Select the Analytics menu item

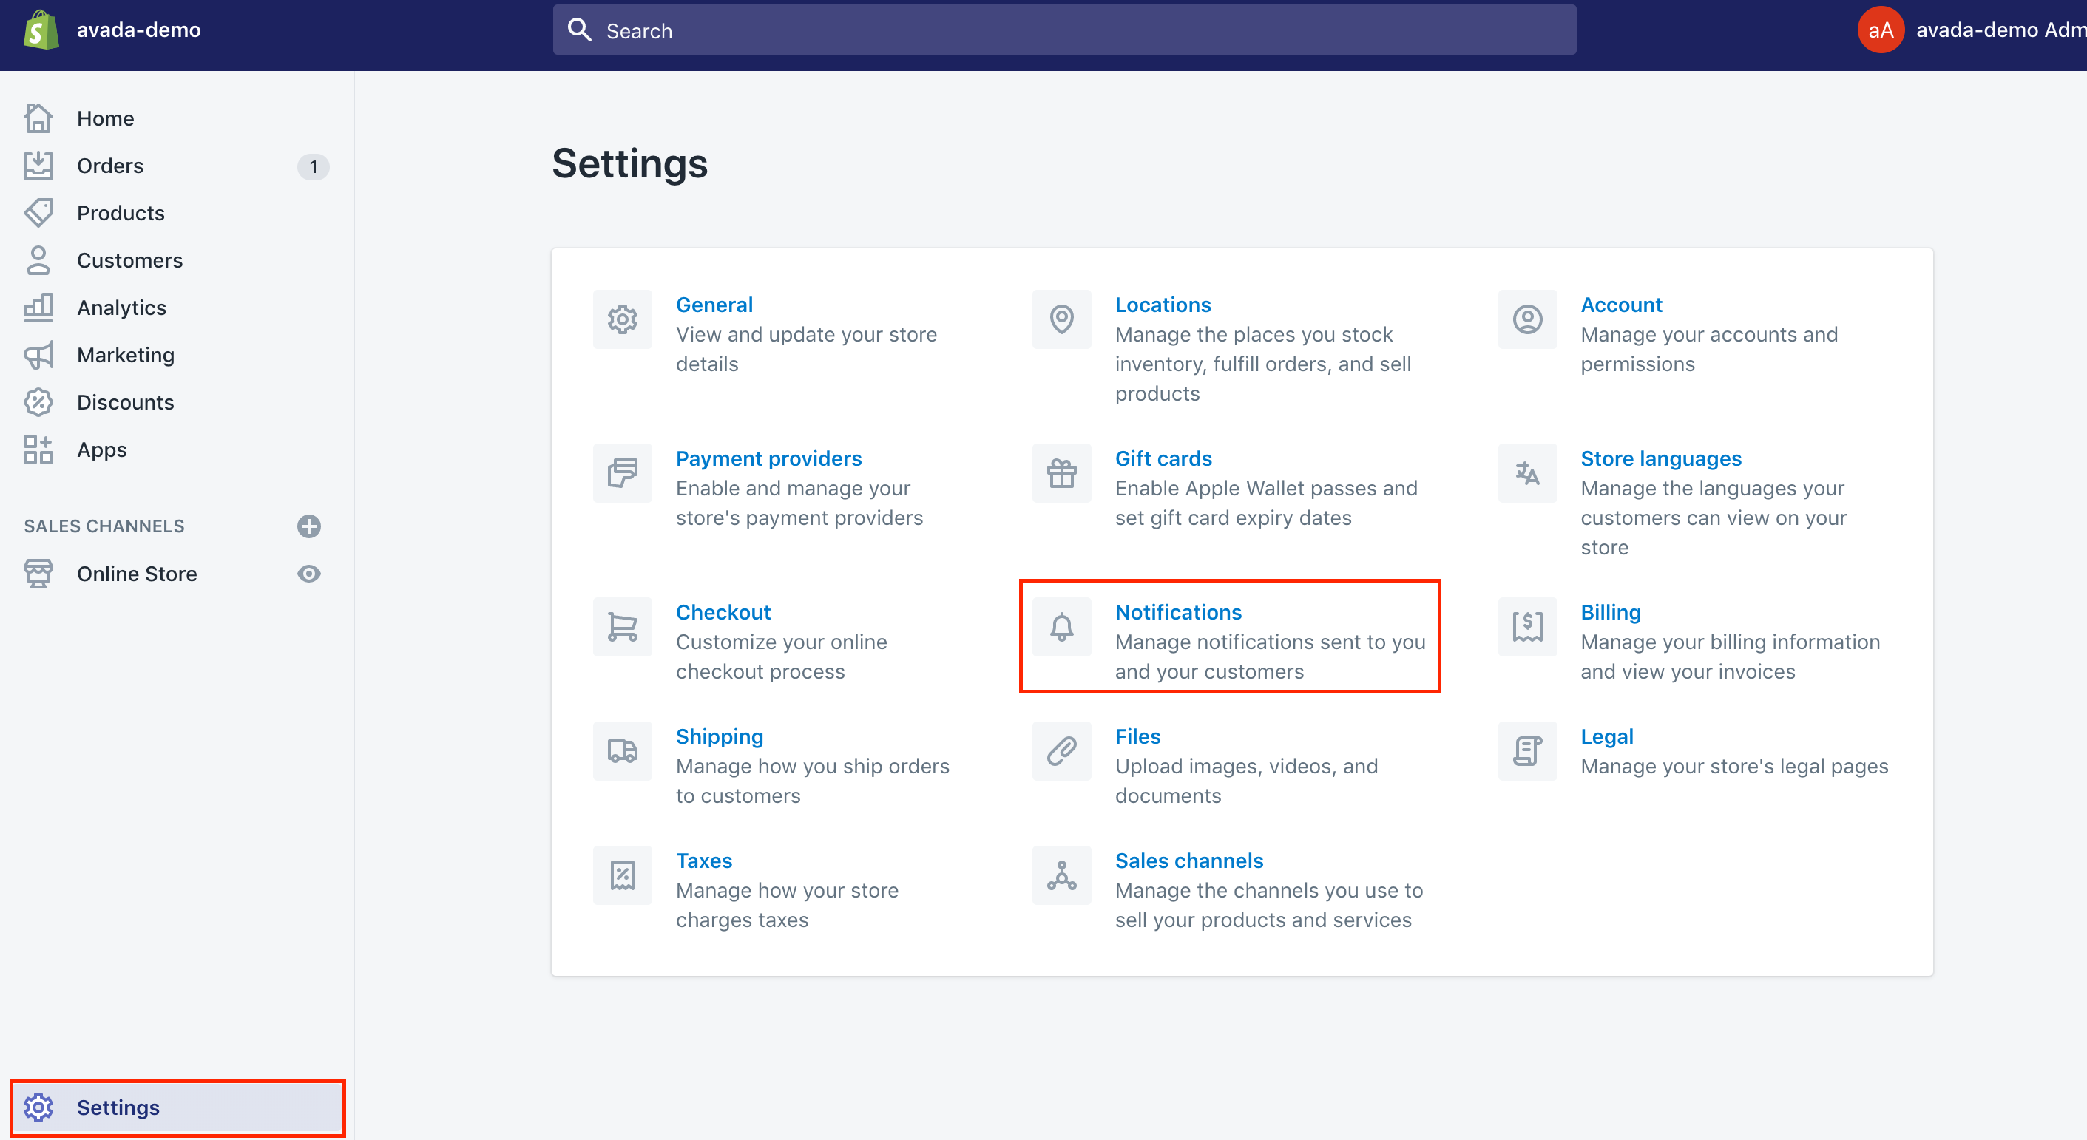pos(121,308)
